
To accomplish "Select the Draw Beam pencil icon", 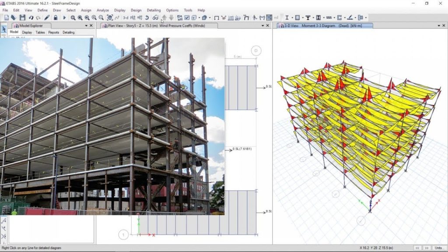I will pos(47,17).
